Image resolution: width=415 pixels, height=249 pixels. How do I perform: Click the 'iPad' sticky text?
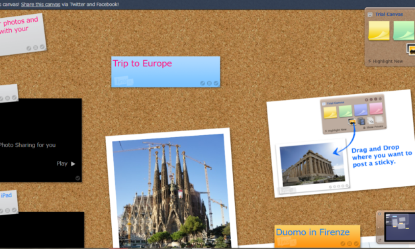click(x=6, y=195)
